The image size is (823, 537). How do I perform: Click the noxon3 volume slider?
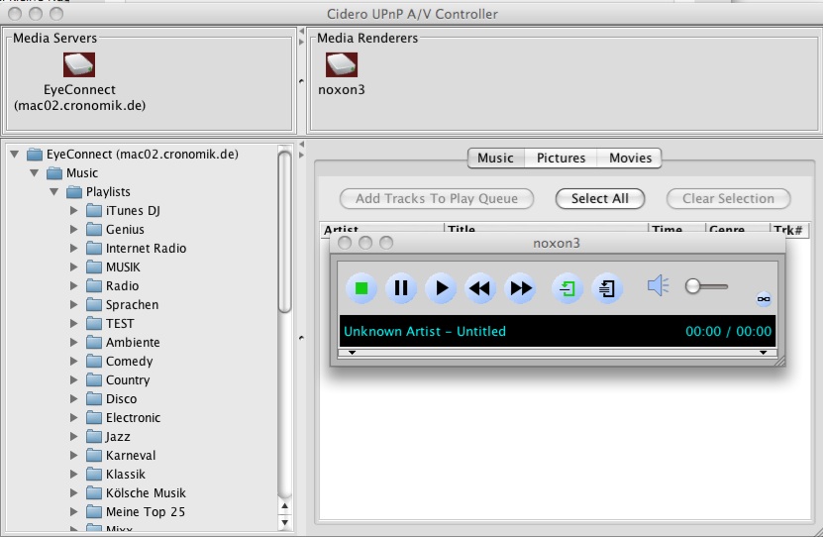coord(706,286)
